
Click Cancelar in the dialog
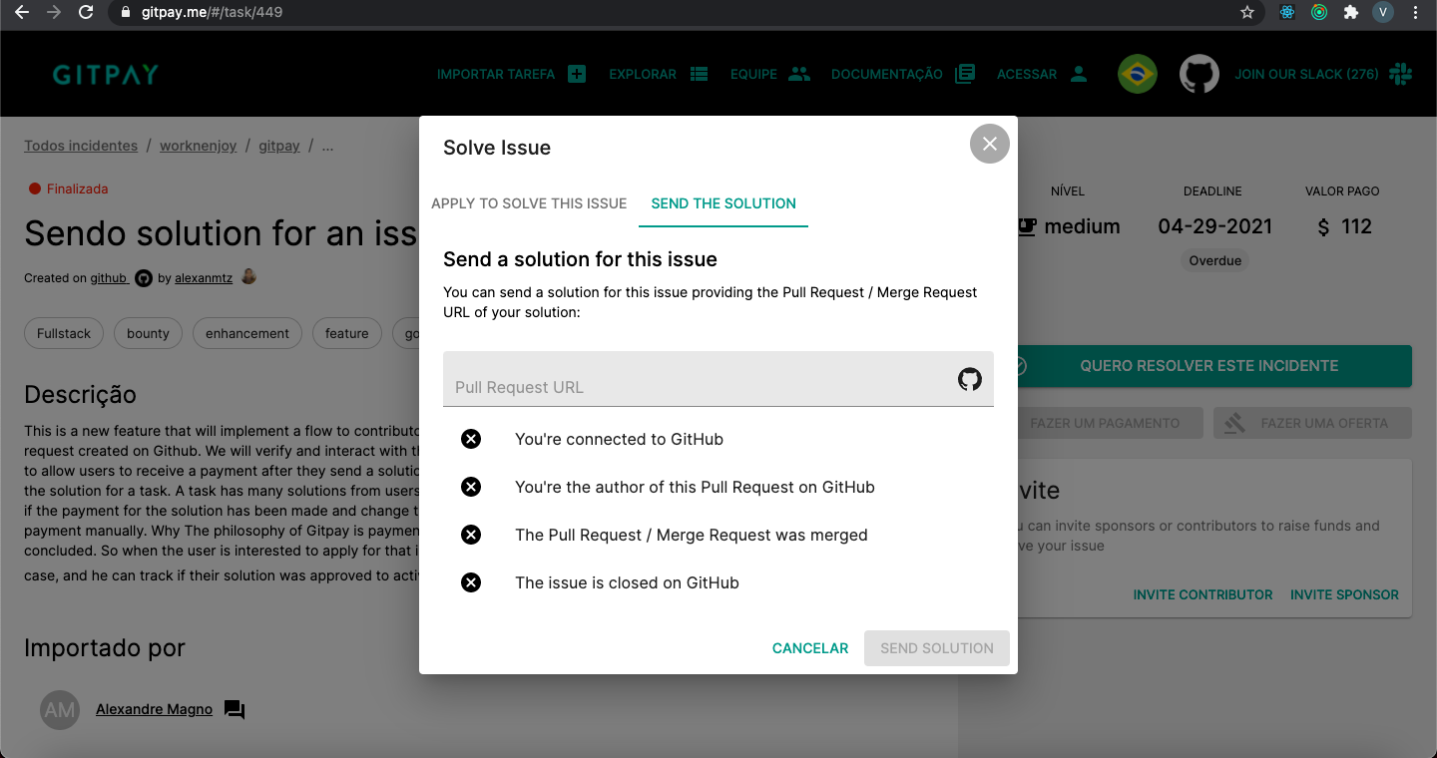click(810, 648)
